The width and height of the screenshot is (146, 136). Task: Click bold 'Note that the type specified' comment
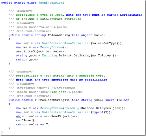[42, 80]
